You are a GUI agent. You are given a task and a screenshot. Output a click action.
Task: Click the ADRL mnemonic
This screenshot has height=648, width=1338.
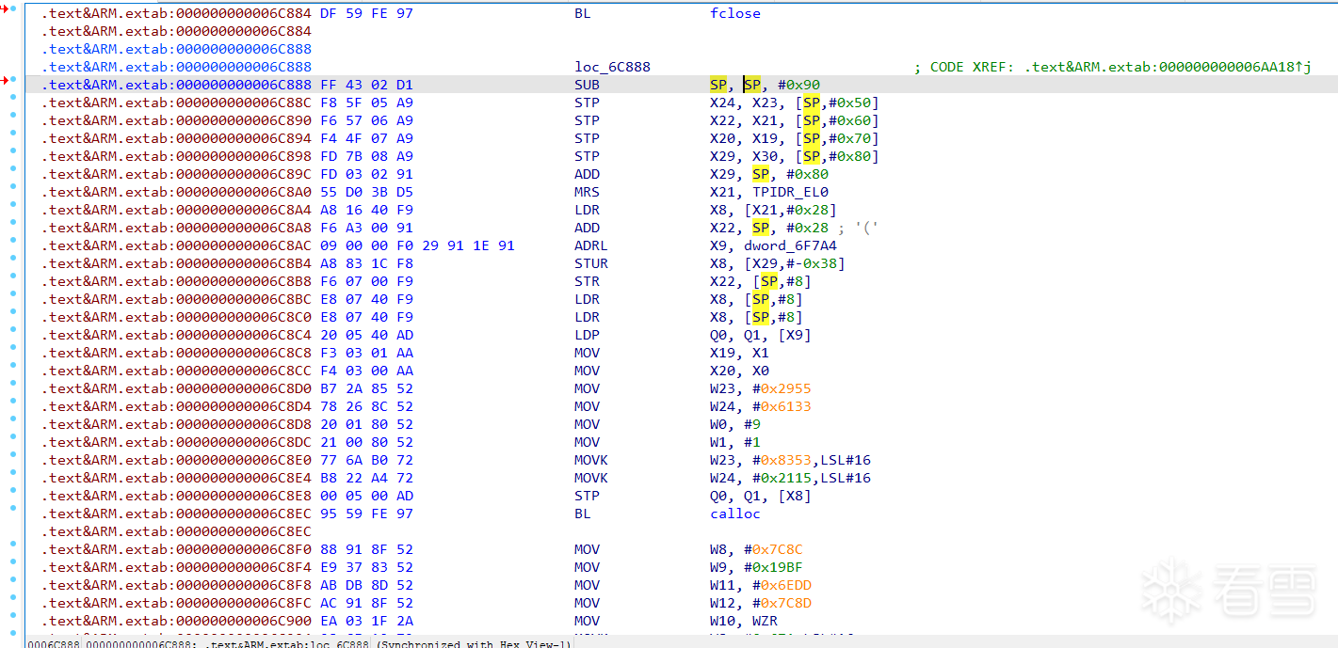click(x=591, y=245)
